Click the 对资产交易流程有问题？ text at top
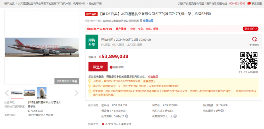This screenshot has height=129, width=264. click(x=192, y=3)
